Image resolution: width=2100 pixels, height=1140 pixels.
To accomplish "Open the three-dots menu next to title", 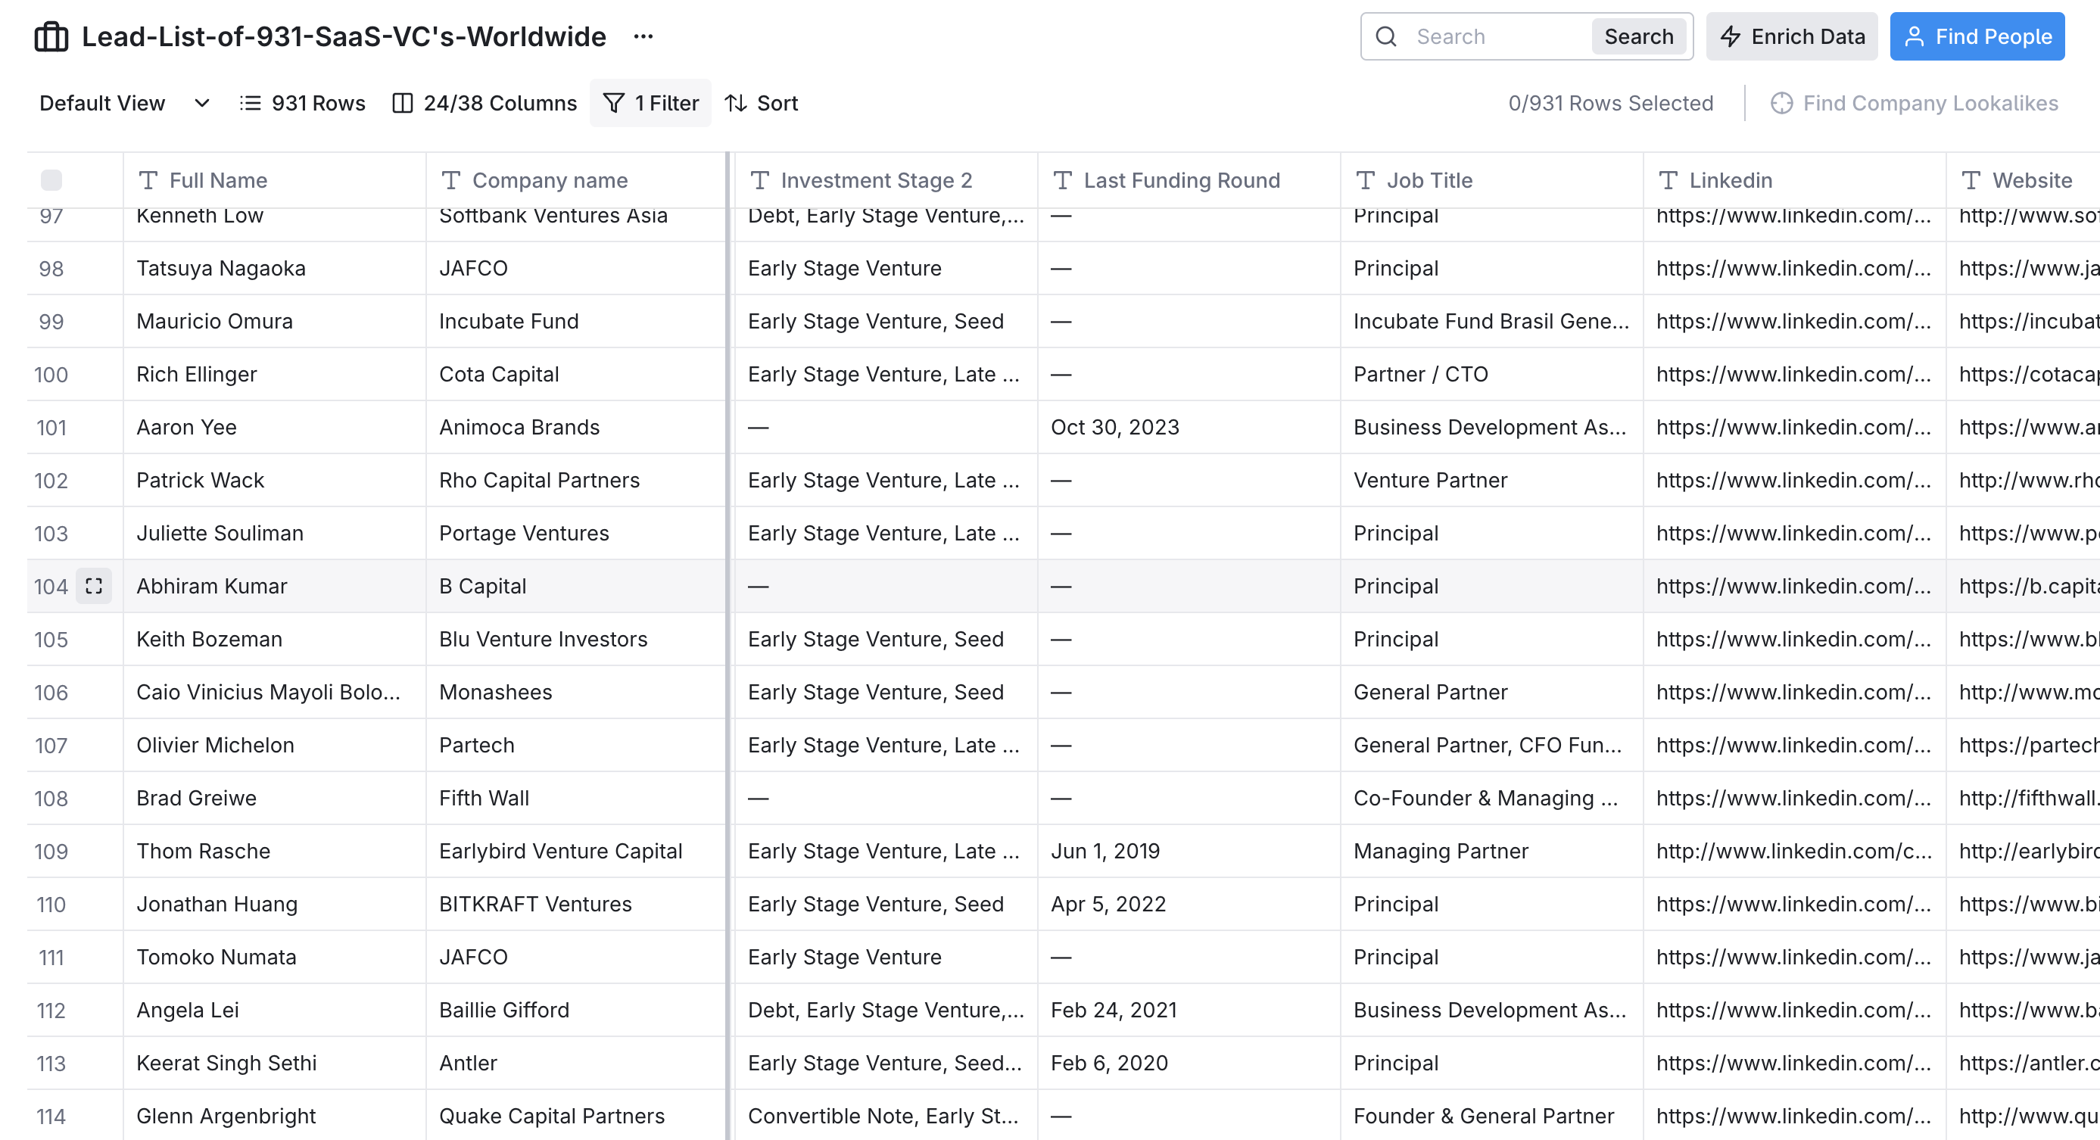I will (x=643, y=36).
